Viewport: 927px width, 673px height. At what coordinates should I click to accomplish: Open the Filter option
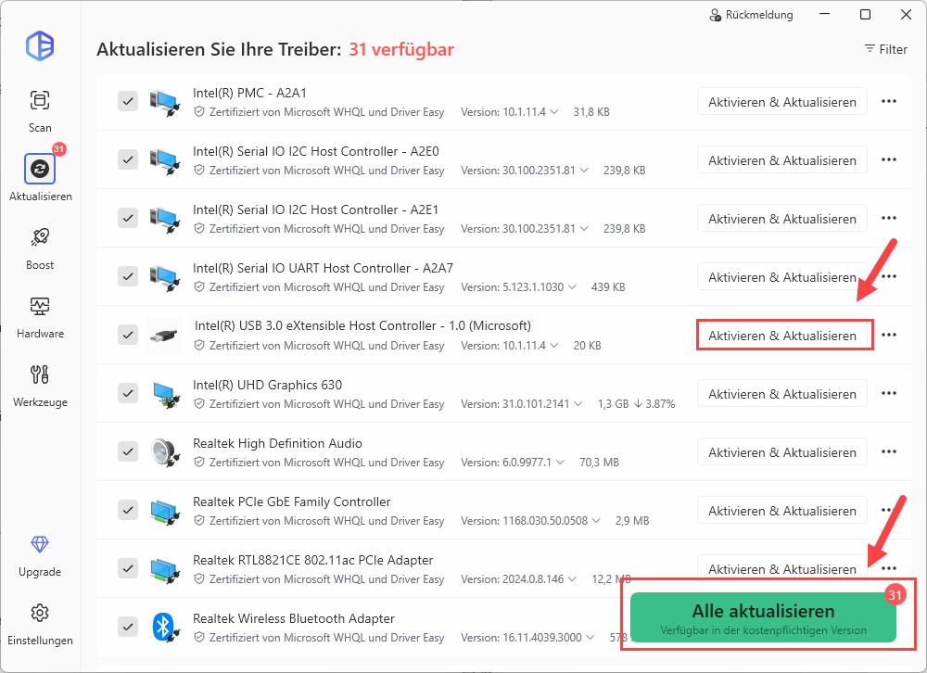[885, 49]
